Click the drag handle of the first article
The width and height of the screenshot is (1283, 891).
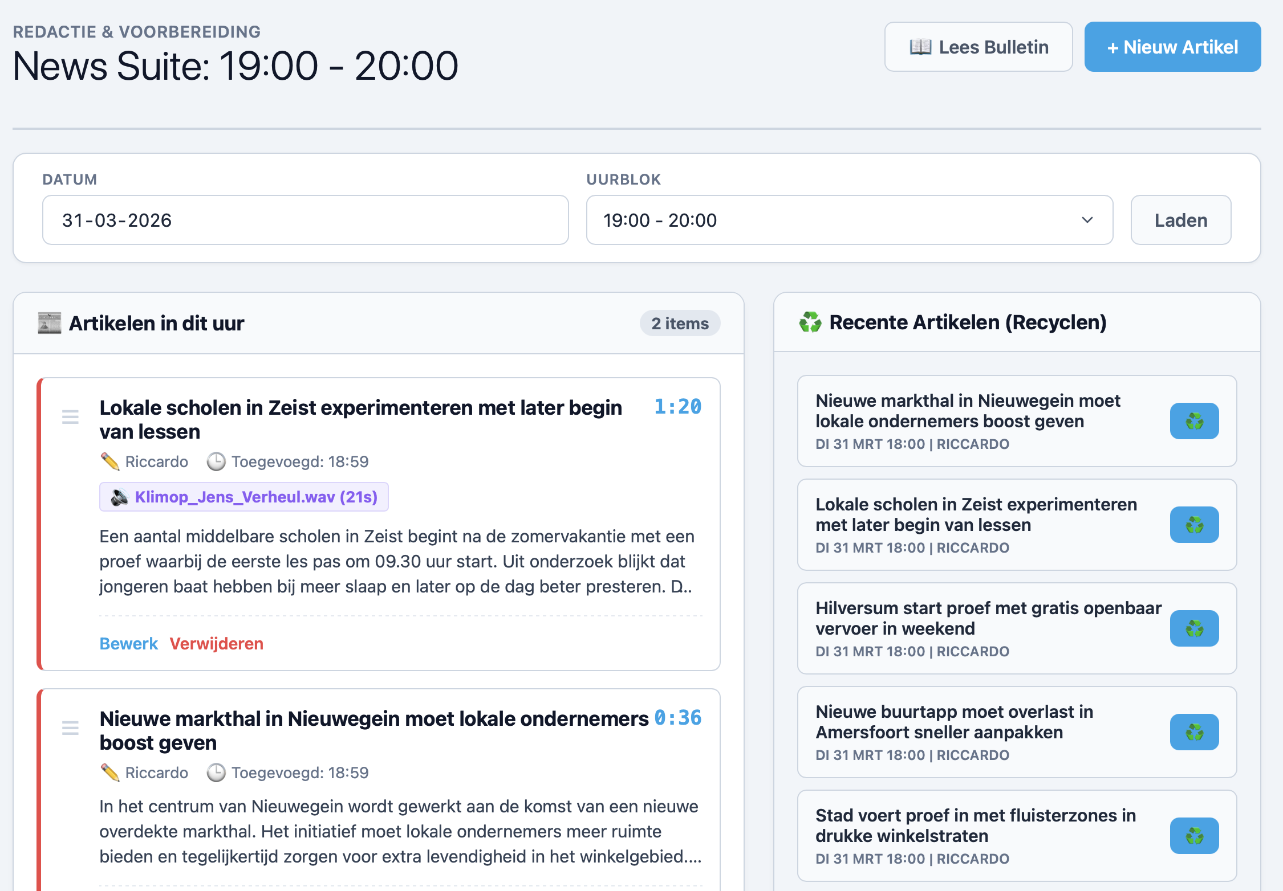click(70, 417)
